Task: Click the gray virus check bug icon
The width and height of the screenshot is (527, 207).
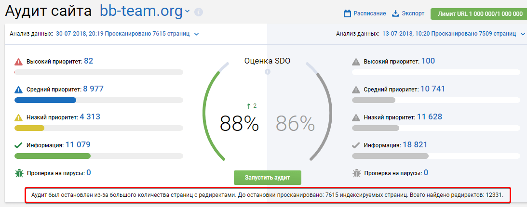Action: [x=356, y=173]
